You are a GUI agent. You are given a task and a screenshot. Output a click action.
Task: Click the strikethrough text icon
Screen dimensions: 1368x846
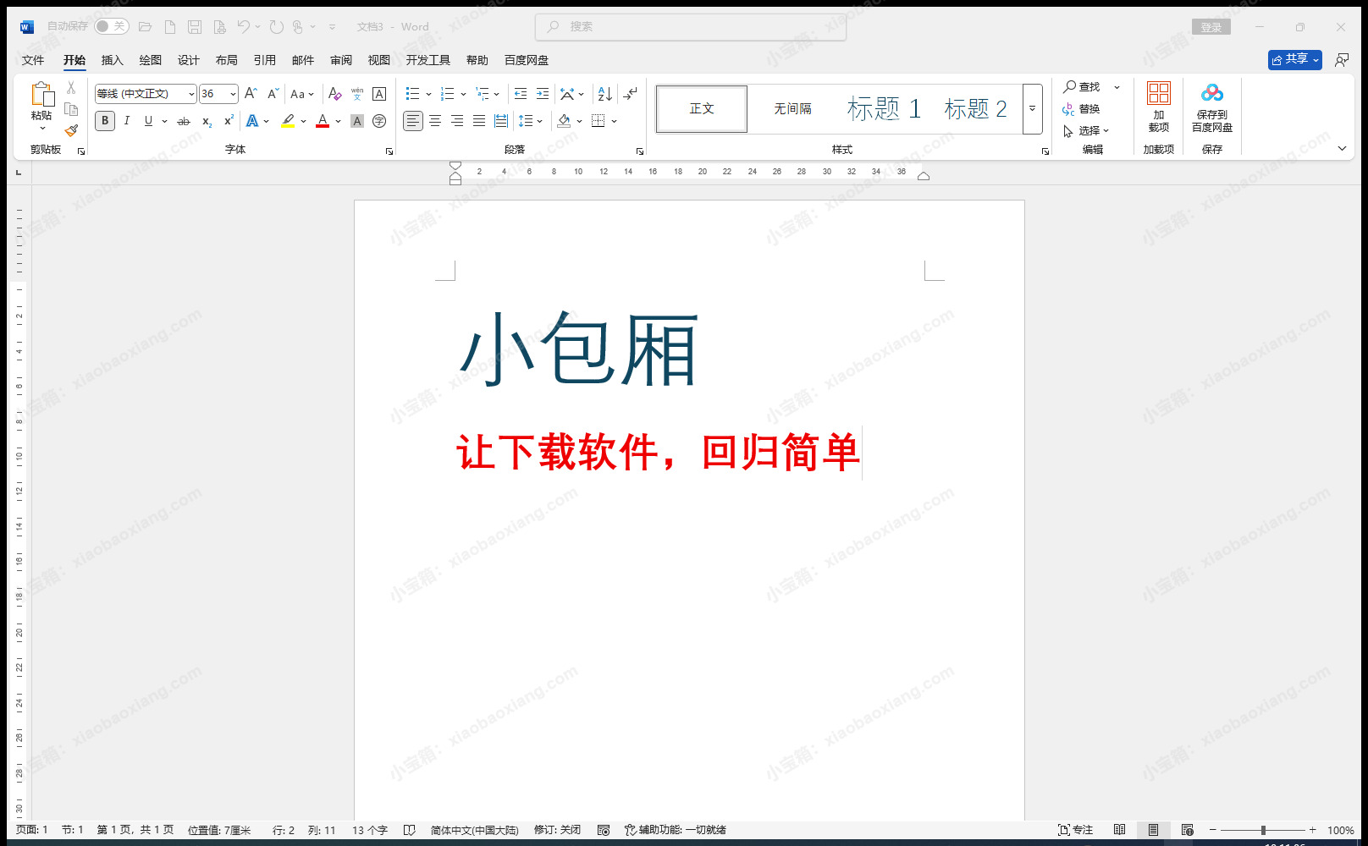tap(184, 121)
